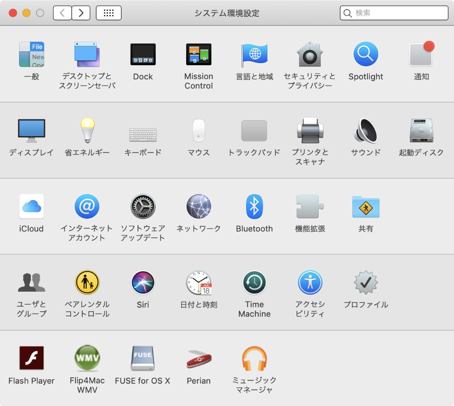Open アクセシビリティ preferences
The height and width of the screenshot is (406, 454).
point(310,282)
